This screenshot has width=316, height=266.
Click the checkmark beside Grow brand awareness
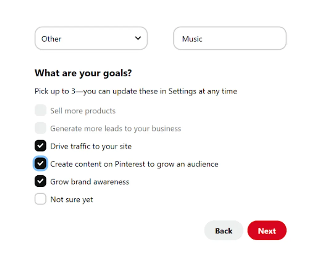tap(40, 181)
